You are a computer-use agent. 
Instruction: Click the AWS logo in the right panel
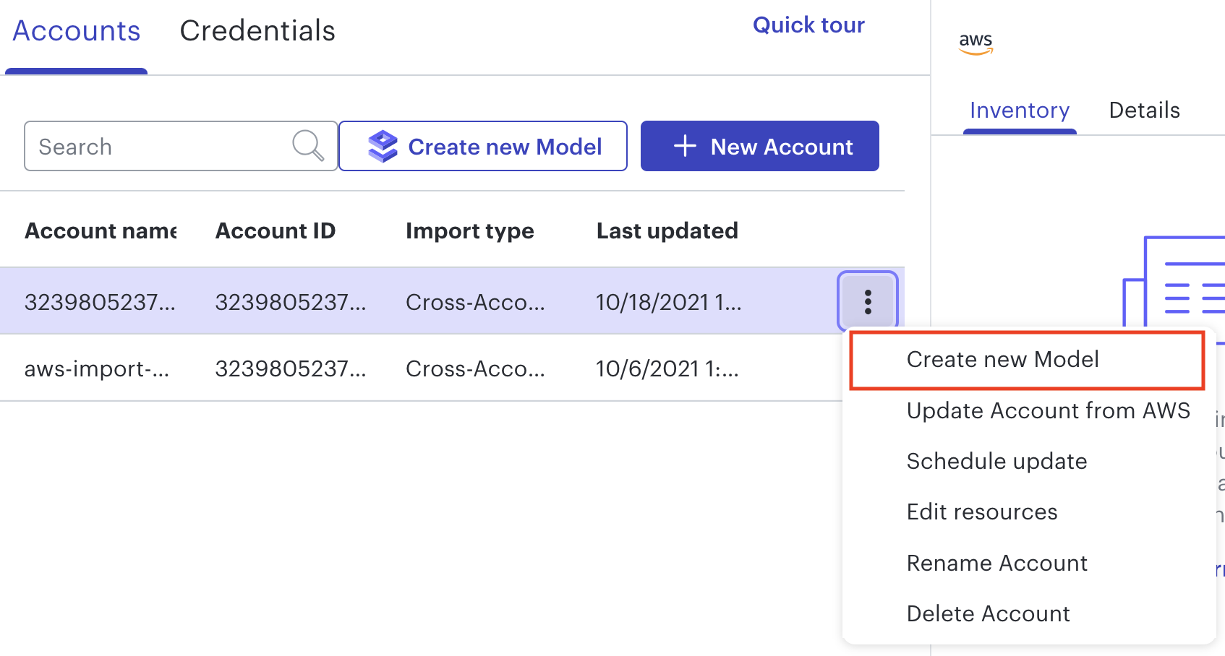click(976, 43)
